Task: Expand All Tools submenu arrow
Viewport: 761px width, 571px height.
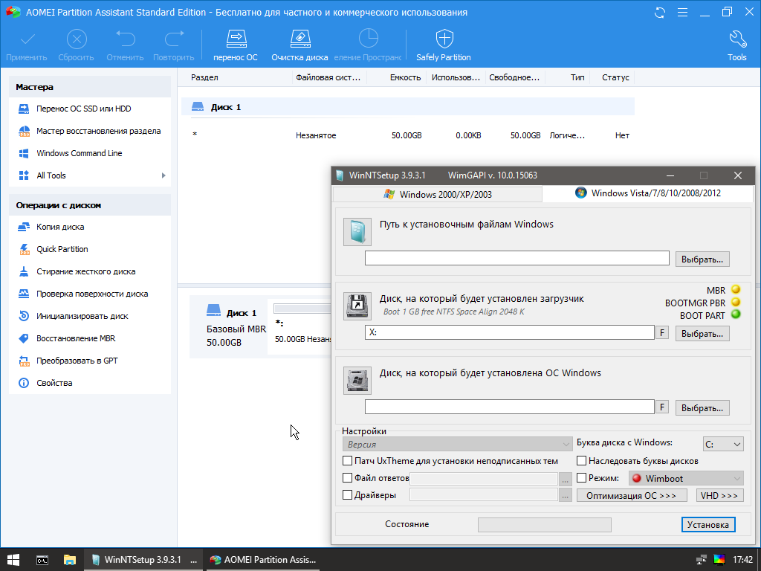Action: tap(163, 175)
